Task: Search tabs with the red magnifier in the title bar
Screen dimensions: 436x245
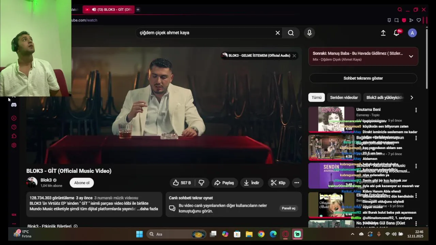Action: [400, 10]
